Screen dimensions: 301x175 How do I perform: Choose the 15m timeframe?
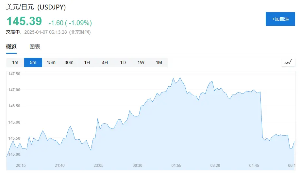[x=51, y=62]
